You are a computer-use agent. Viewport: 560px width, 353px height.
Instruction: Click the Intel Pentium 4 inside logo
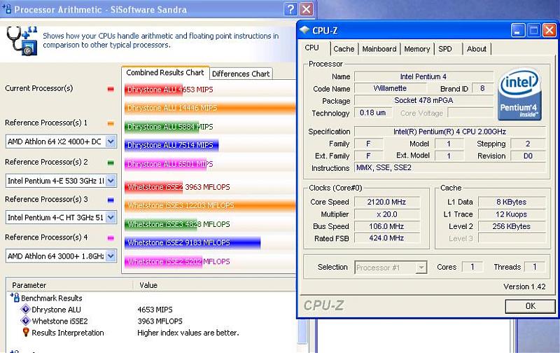click(519, 94)
